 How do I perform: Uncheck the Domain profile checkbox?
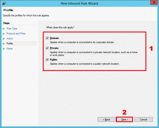(x=47, y=38)
